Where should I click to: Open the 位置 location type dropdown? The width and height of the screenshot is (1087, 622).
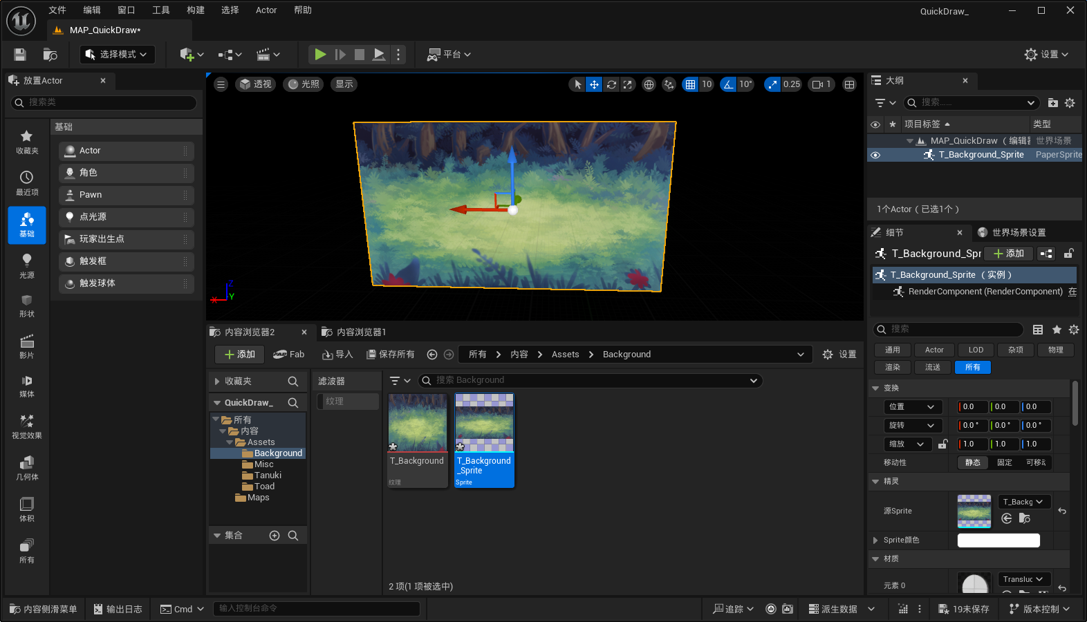pyautogui.click(x=913, y=407)
